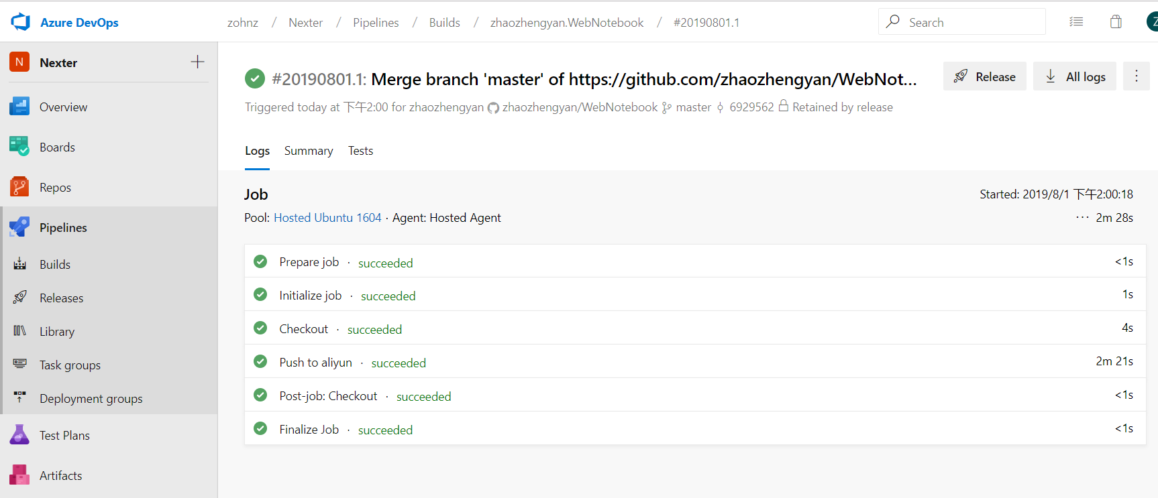Viewport: 1158px width, 498px height.
Task: Open the Push to aliyun log row
Action: click(695, 362)
